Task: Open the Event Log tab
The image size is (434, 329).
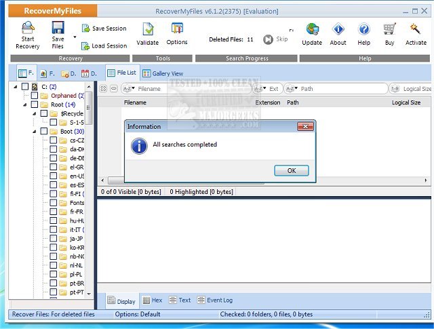Action: click(x=215, y=301)
